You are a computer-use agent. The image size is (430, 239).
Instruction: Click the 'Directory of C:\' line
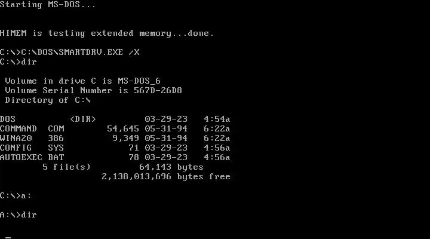click(x=48, y=100)
